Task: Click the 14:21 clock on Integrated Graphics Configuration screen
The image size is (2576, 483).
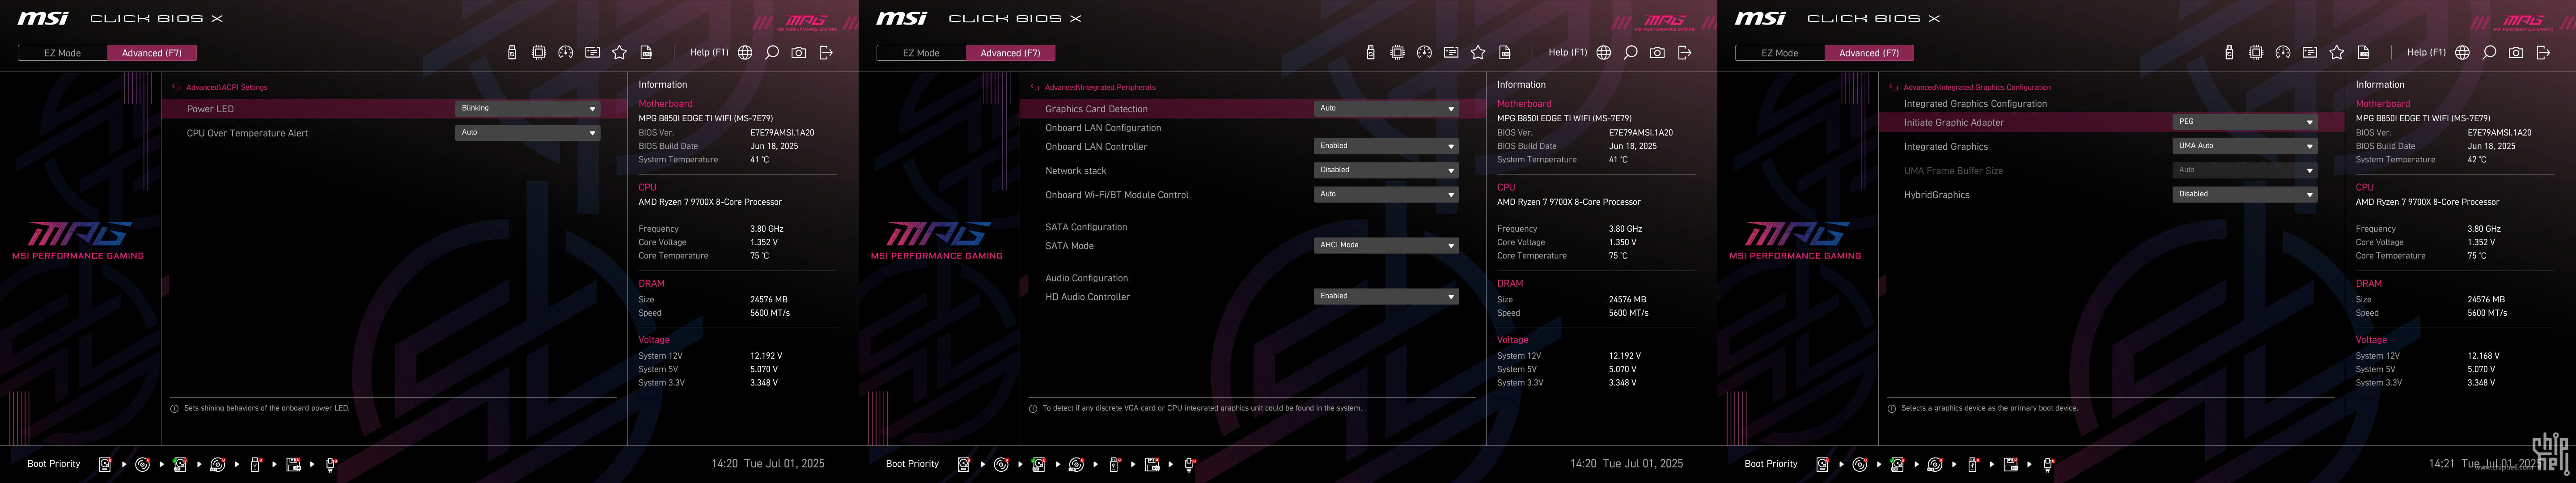Action: pyautogui.click(x=2441, y=464)
